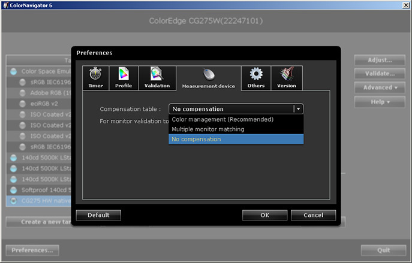Image resolution: width=412 pixels, height=263 pixels.
Task: Open the Advanced dropdown in main window
Action: [x=380, y=87]
